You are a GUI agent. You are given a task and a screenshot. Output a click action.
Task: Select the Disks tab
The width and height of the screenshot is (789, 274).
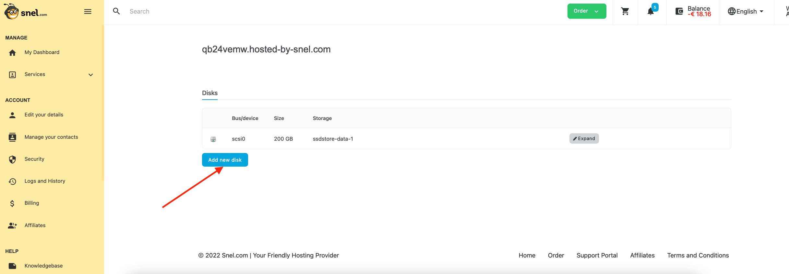pos(210,93)
